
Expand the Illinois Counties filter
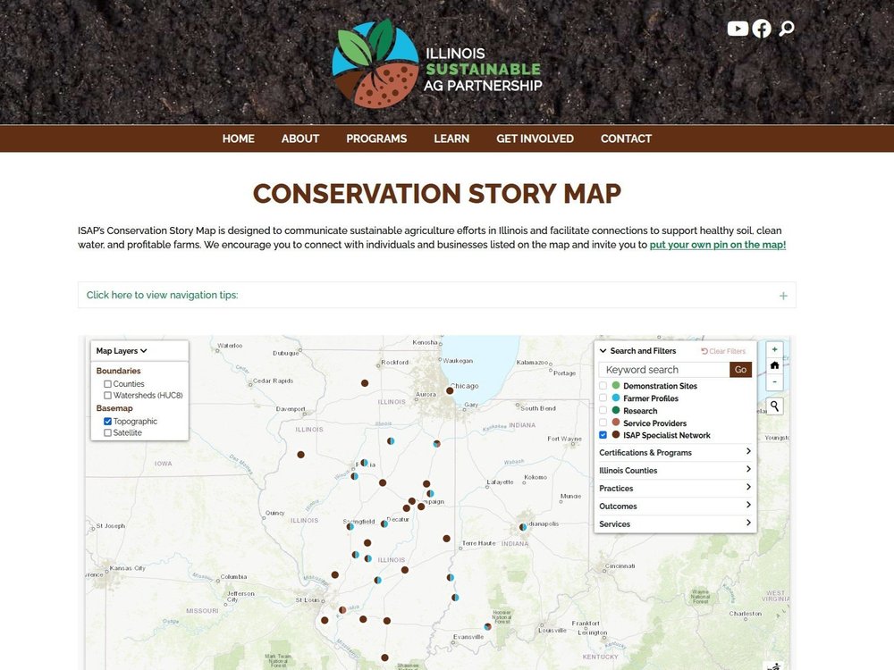[x=675, y=470]
